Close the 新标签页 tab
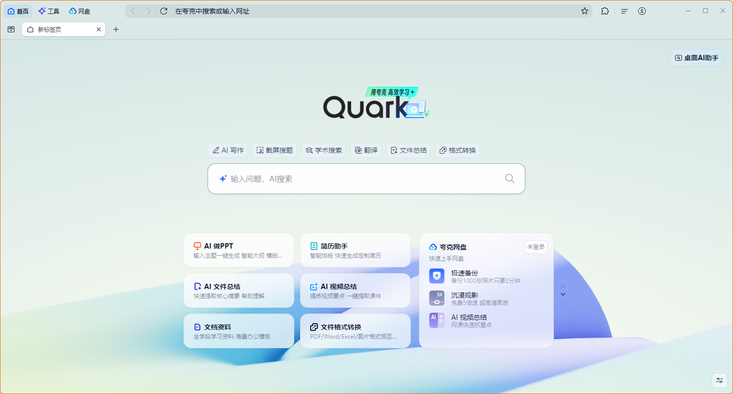Viewport: 733px width, 394px height. coord(99,29)
